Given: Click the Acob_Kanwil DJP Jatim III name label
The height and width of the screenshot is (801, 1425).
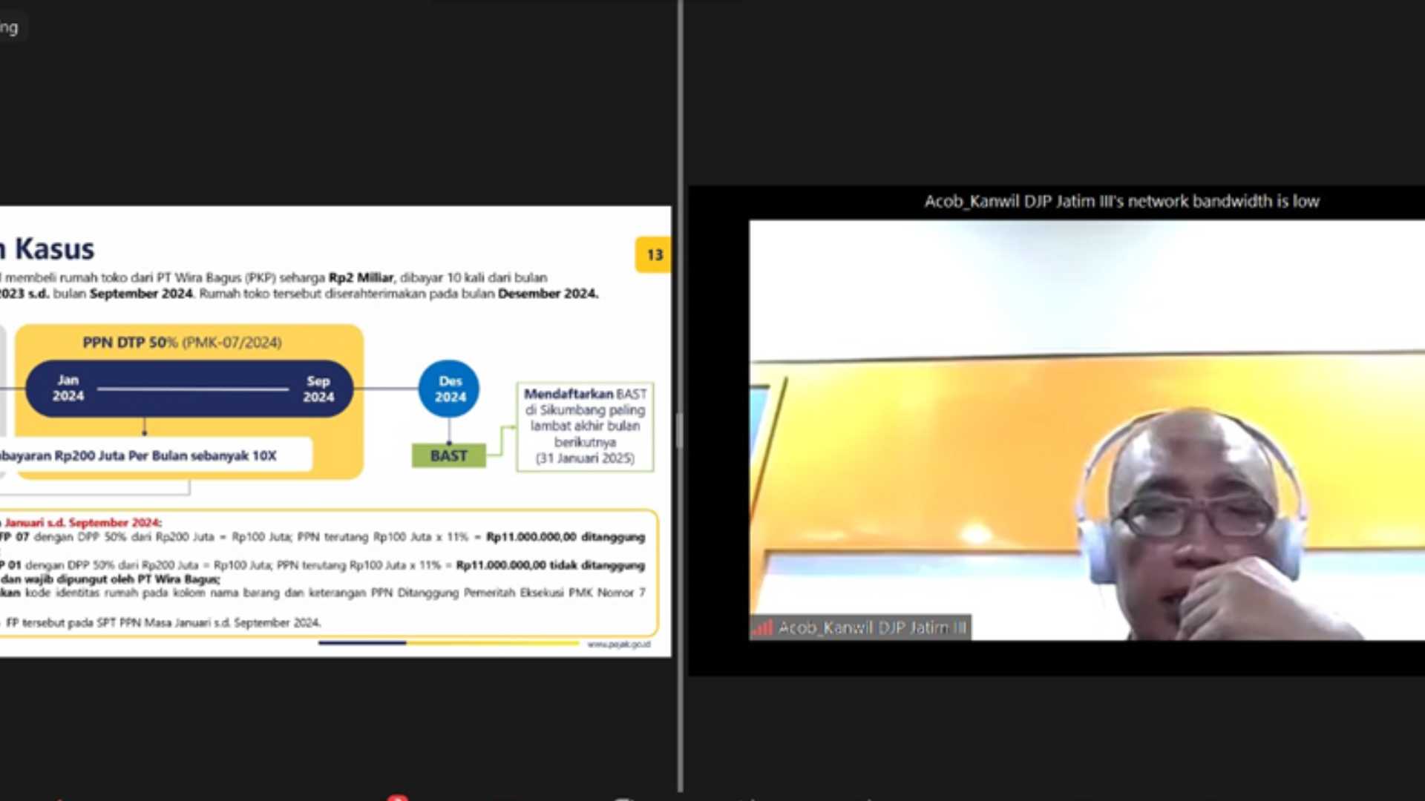Looking at the screenshot, I should (x=872, y=628).
